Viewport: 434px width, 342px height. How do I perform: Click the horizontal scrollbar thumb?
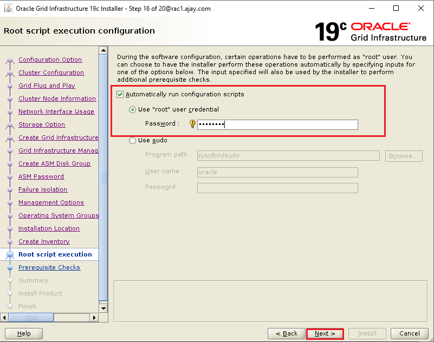(x=31, y=318)
